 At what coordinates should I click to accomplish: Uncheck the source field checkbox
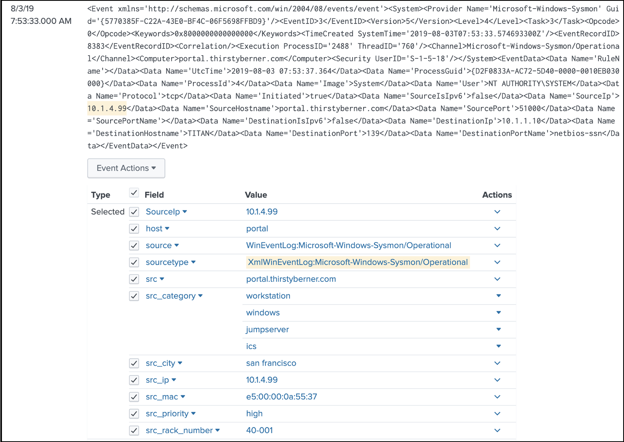click(134, 245)
